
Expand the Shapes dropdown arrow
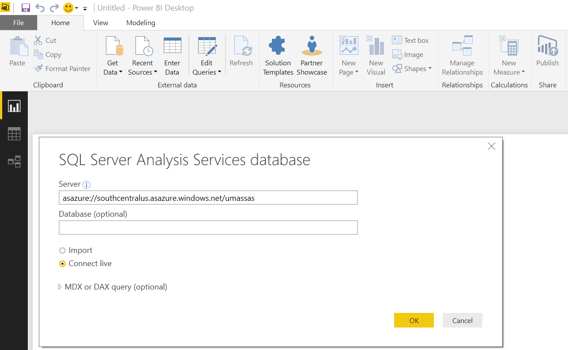(430, 69)
